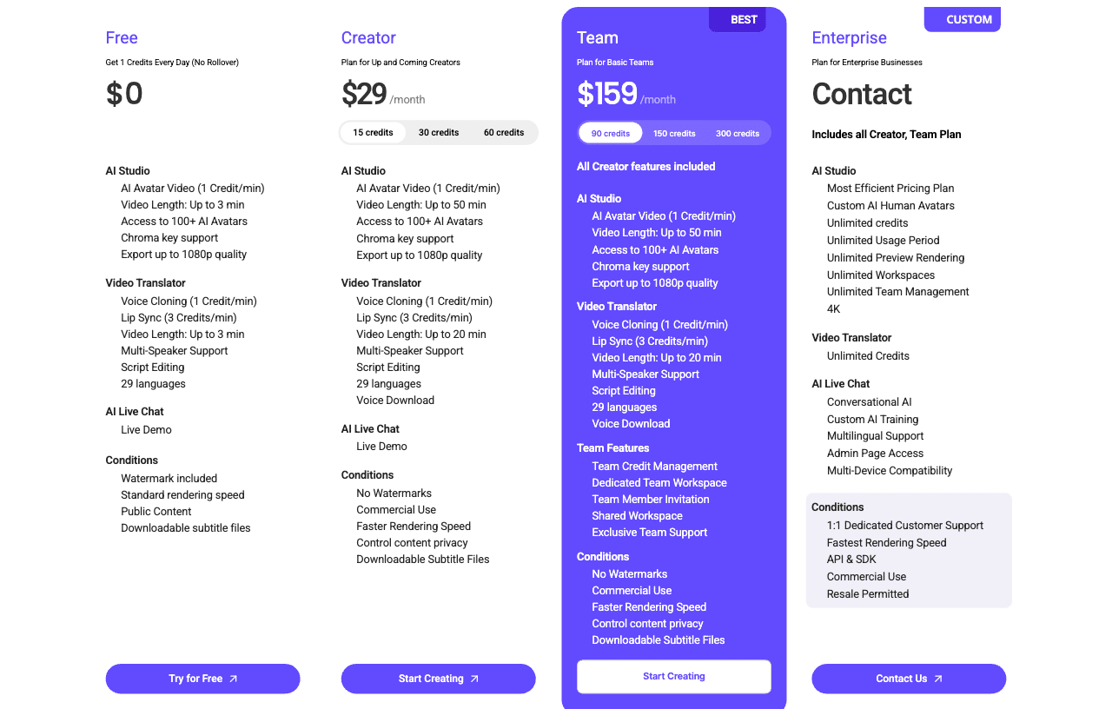The height and width of the screenshot is (709, 1112).
Task: Choose the 300 credits option
Action: pos(738,133)
